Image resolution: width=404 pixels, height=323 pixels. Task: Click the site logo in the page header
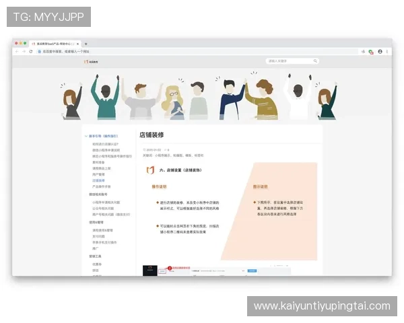pyautogui.click(x=91, y=62)
